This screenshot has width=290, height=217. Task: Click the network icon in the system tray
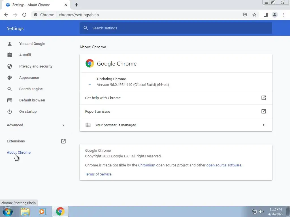pyautogui.click(x=255, y=212)
